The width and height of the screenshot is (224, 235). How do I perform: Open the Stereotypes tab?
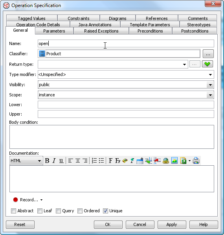pyautogui.click(x=198, y=25)
